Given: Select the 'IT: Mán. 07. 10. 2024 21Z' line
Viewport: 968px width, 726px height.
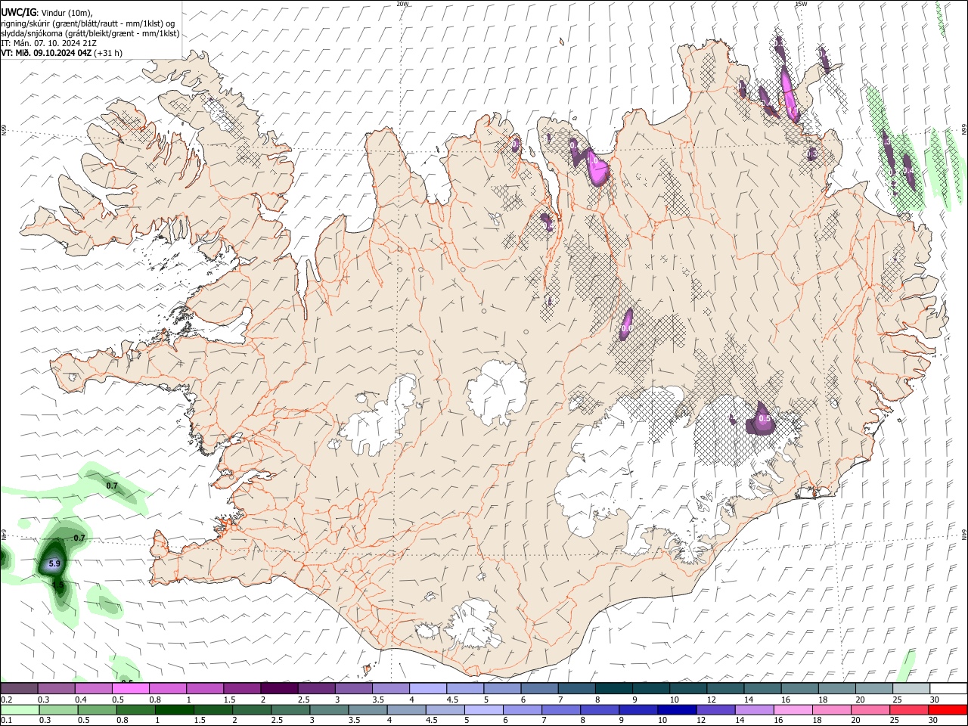Looking at the screenshot, I should pyautogui.click(x=48, y=43).
